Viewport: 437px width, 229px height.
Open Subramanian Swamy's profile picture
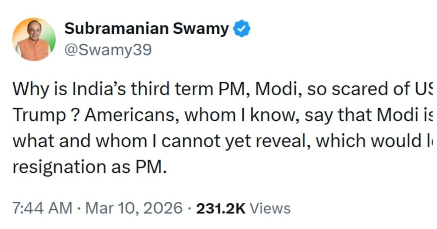point(34,39)
